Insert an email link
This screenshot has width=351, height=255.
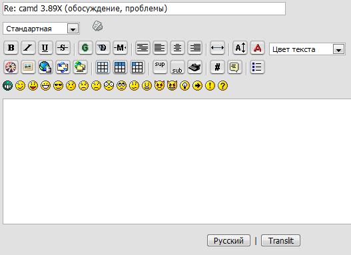(63, 67)
